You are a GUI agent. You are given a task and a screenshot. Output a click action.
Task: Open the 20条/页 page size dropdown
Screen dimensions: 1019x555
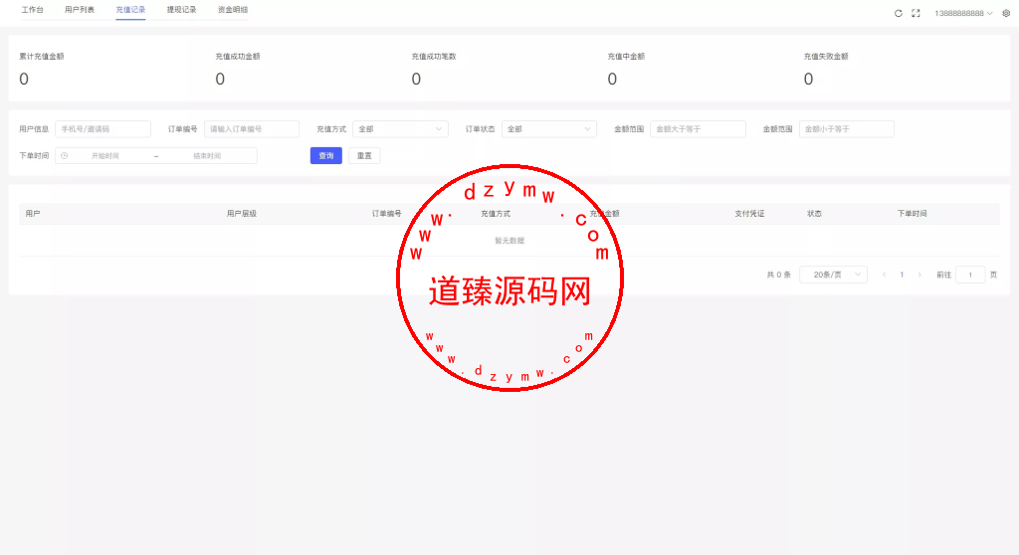833,275
